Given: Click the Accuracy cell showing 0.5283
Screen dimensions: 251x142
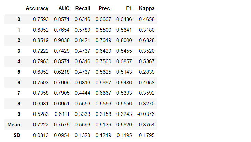Looking at the screenshot, I should (41, 114).
